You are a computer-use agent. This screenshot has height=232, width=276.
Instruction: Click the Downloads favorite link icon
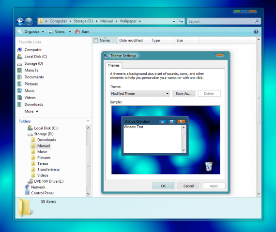point(20,104)
